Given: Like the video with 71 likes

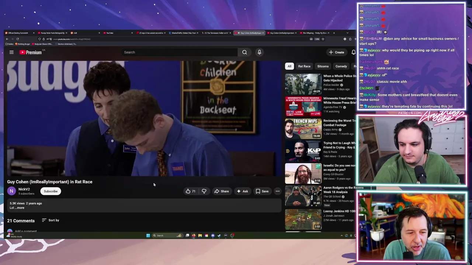Looking at the screenshot, I should pos(191,191).
